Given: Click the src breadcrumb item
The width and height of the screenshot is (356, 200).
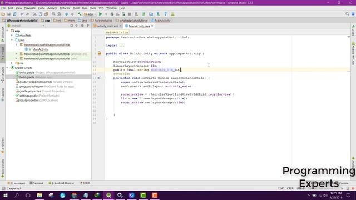Looking at the screenshot, I should click(57, 21).
